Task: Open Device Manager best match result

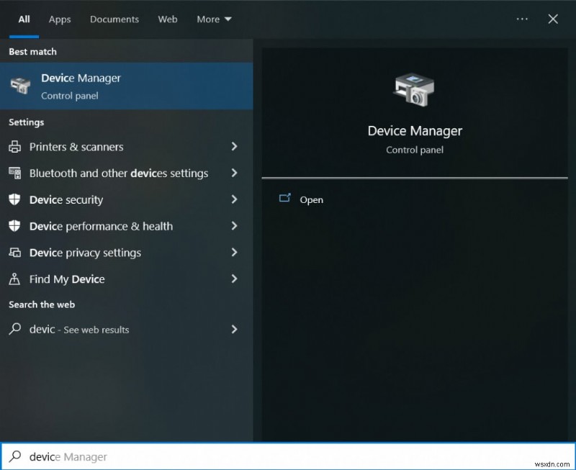Action: click(127, 86)
